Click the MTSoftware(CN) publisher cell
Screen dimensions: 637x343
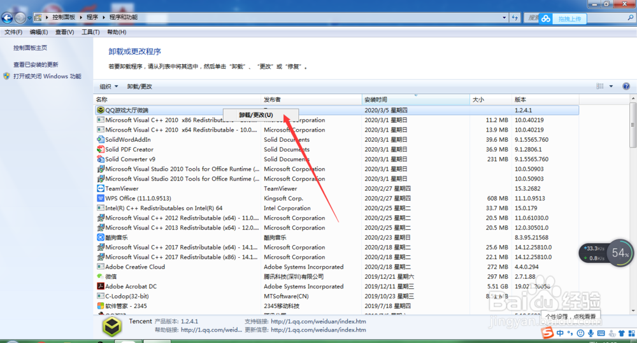(286, 296)
